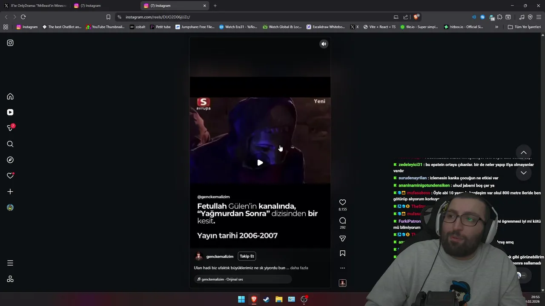Expand caption with daha fazla
Image resolution: width=545 pixels, height=306 pixels.
point(299,268)
